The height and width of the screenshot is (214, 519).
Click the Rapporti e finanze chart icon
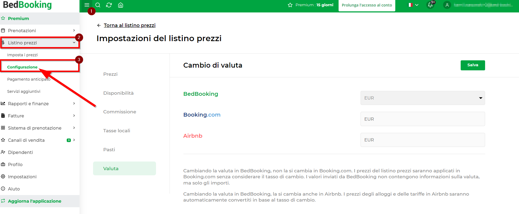[3, 104]
